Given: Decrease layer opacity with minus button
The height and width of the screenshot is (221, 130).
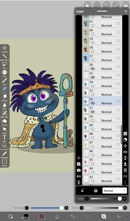Looking at the screenshot, I should tap(86, 199).
